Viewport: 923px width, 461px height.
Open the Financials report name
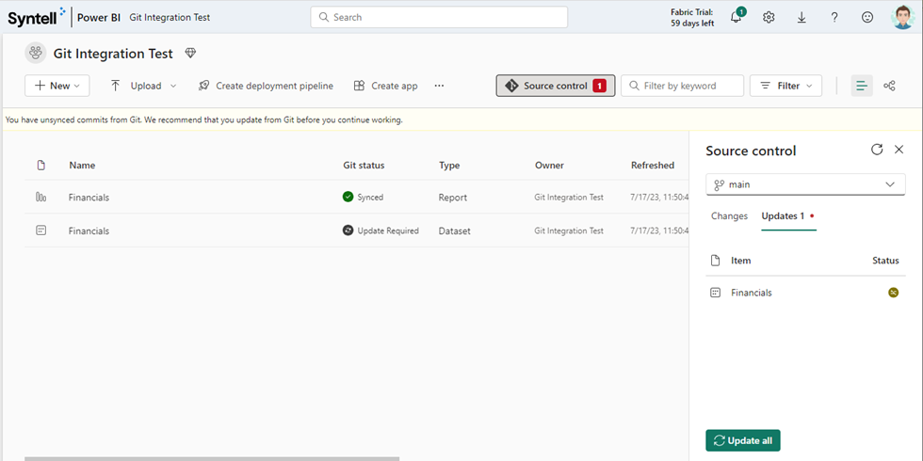pos(89,198)
